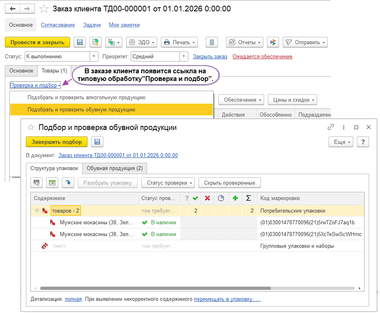
Task: Open the Еще dropdown
Action: click(x=341, y=142)
